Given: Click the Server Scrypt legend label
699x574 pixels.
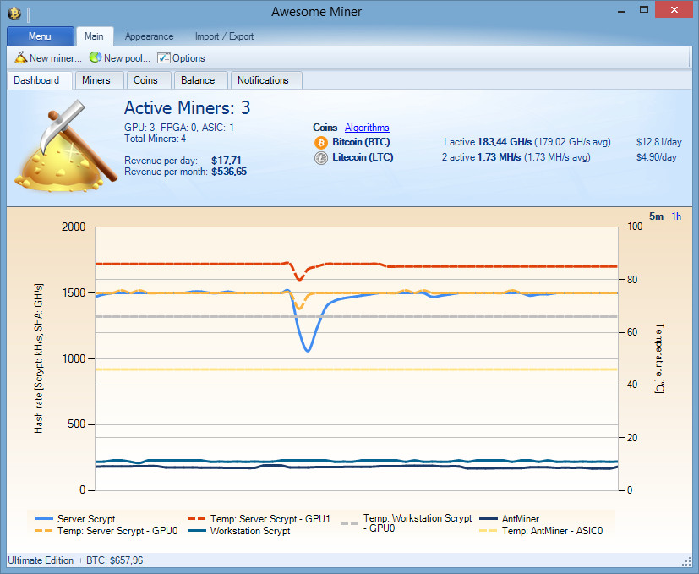Looking at the screenshot, I should (x=86, y=519).
